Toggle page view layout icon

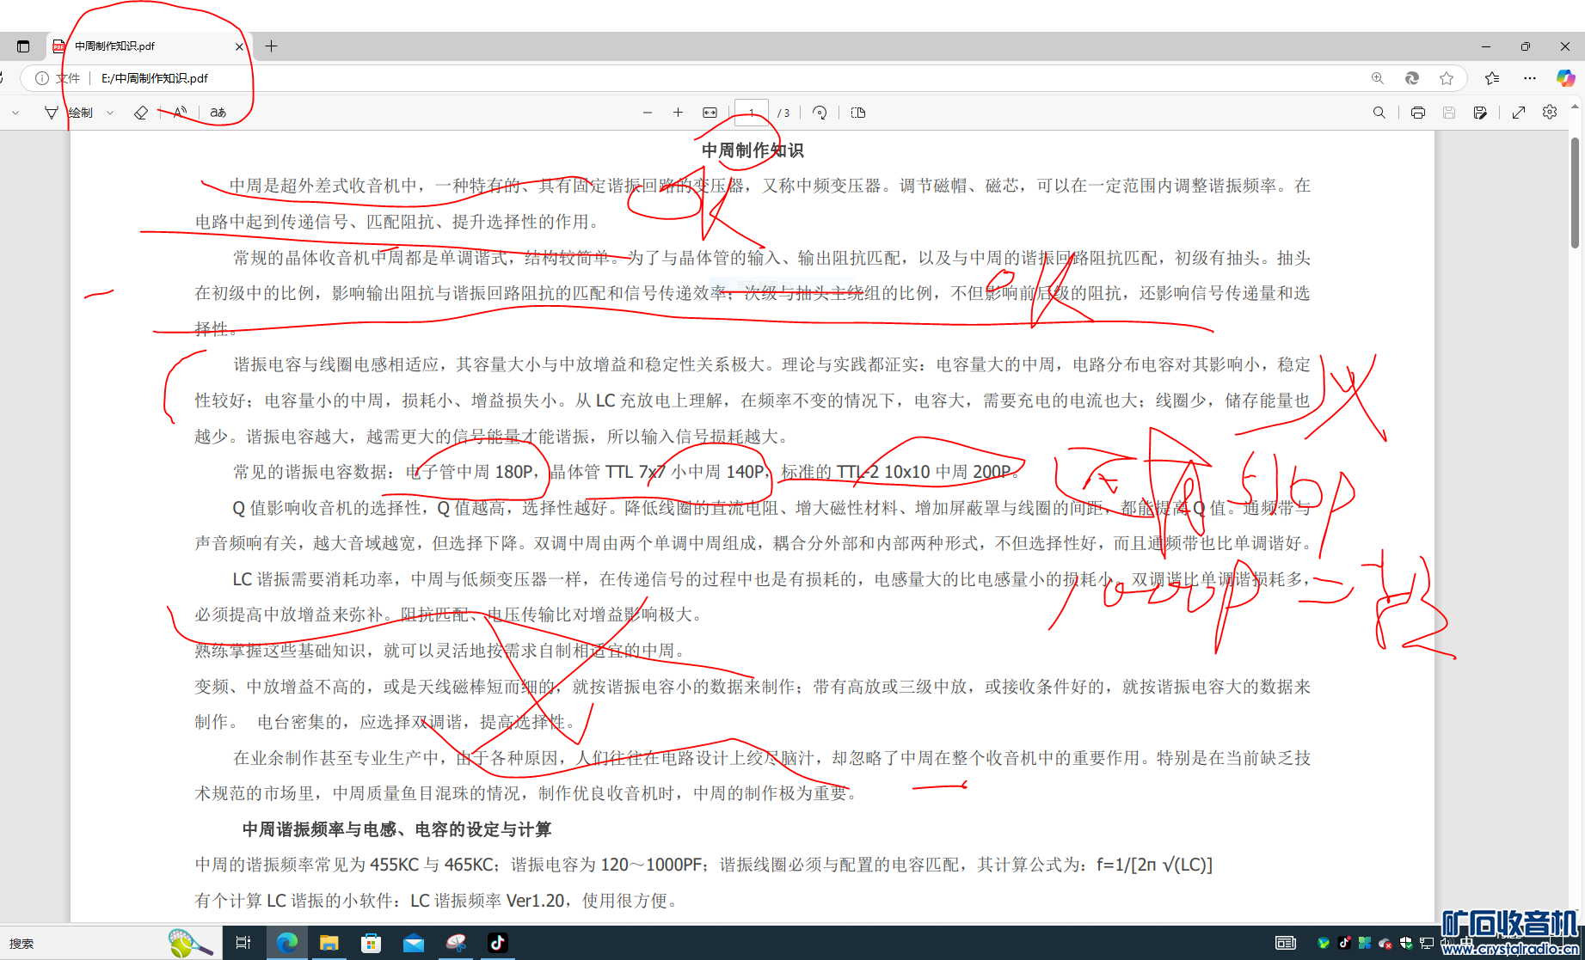click(x=858, y=113)
